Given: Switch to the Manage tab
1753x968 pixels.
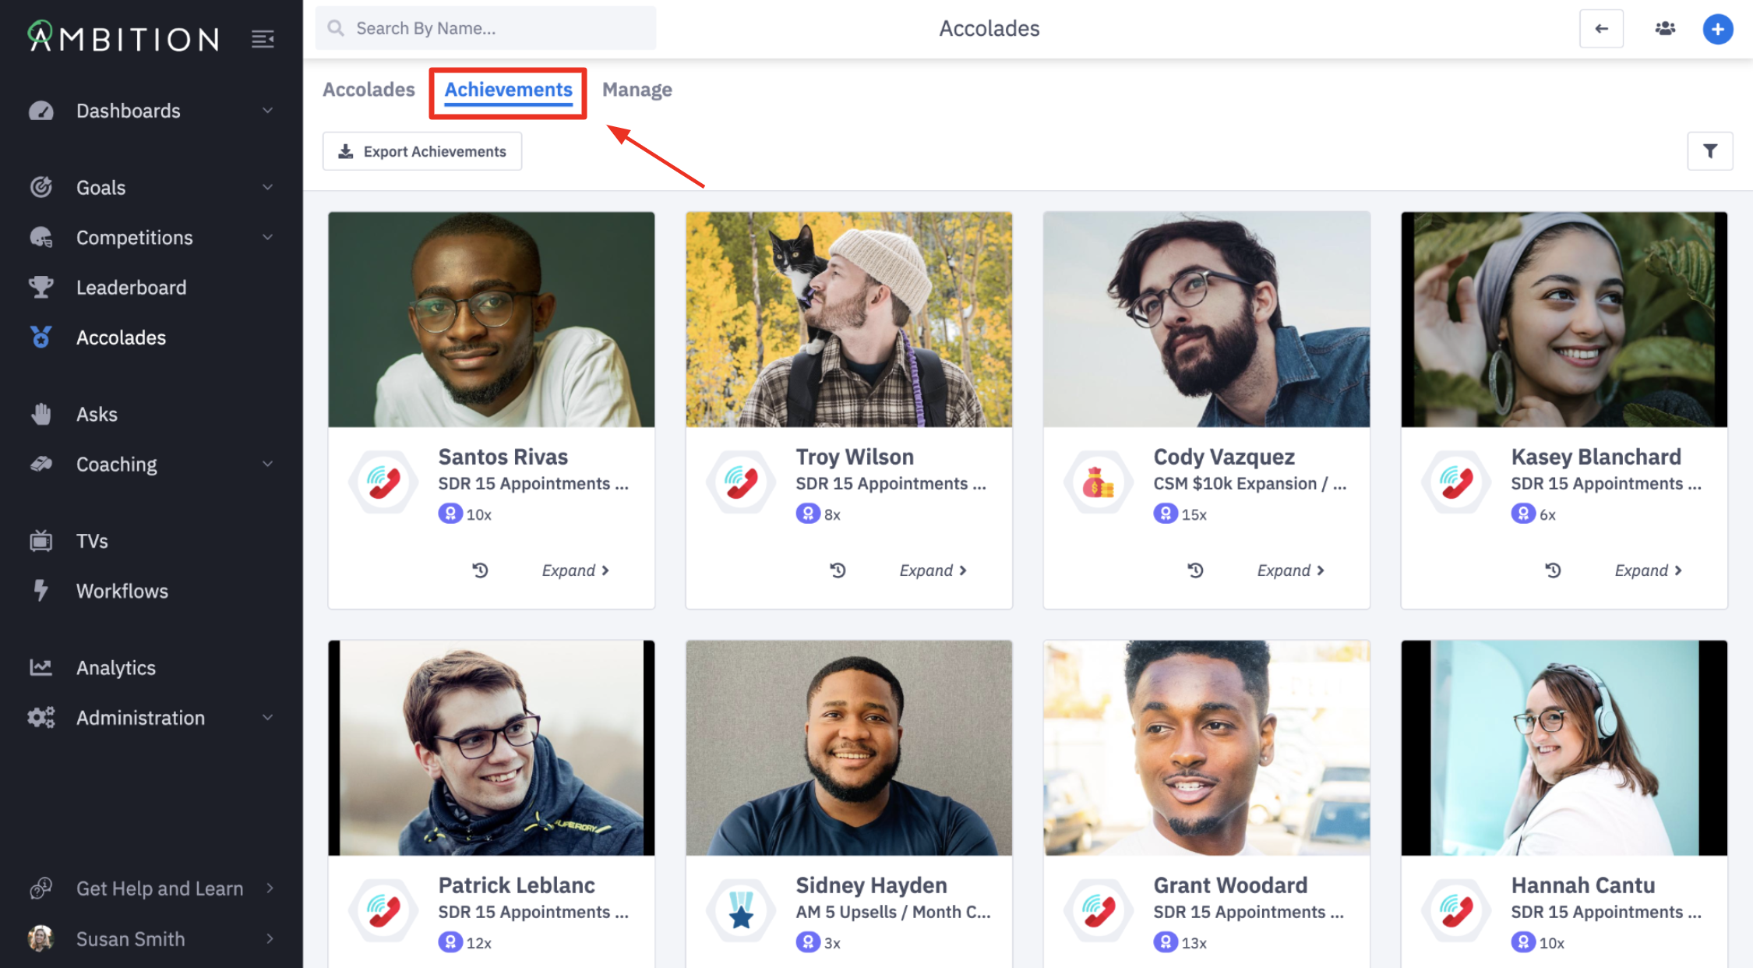Looking at the screenshot, I should pos(637,90).
